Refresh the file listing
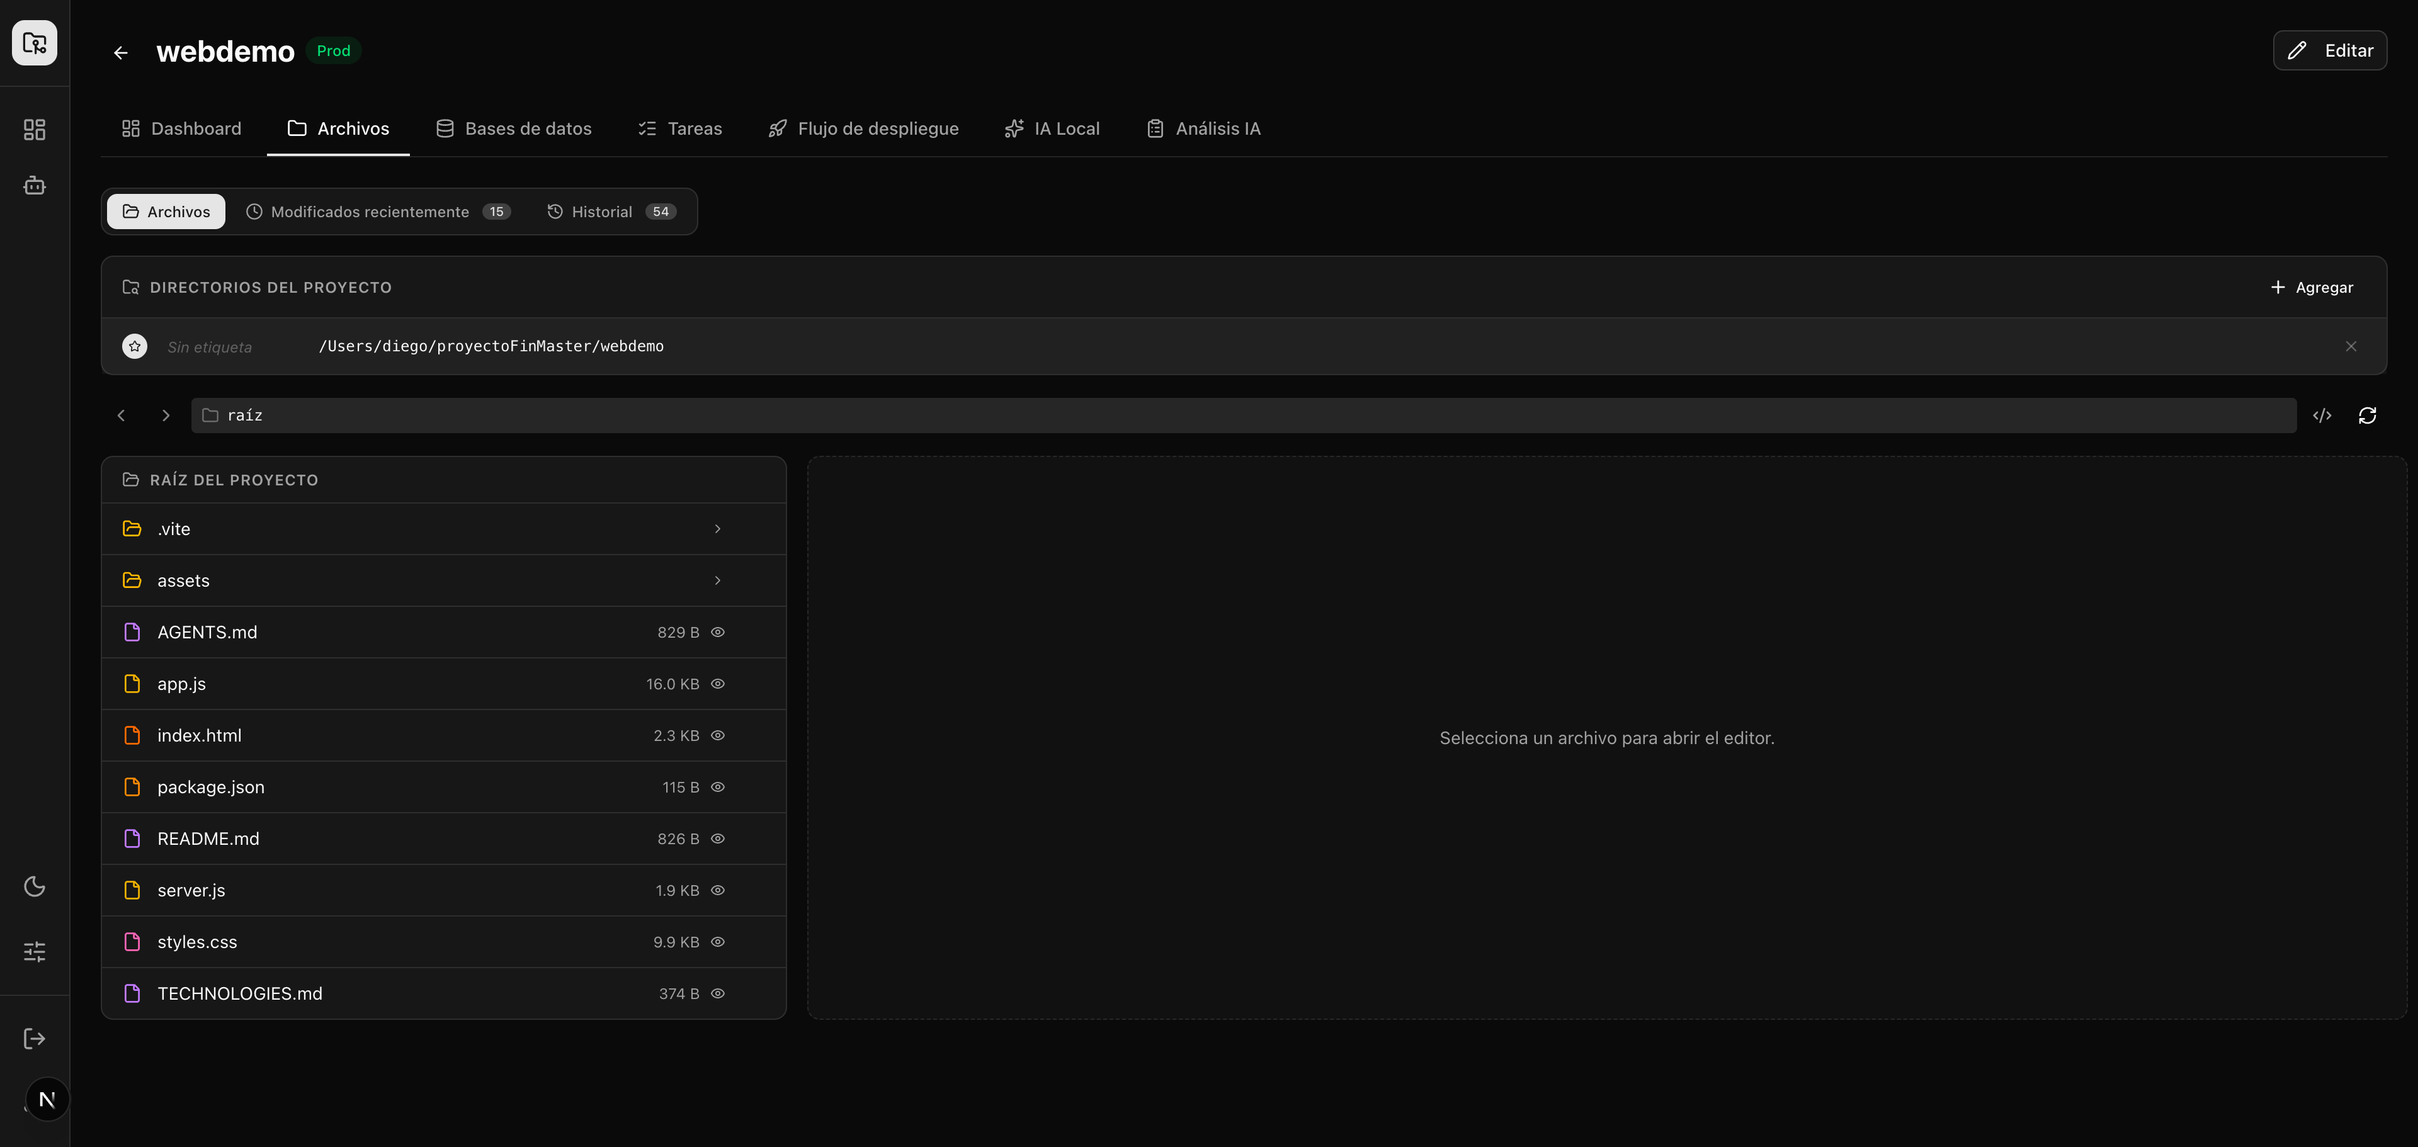The width and height of the screenshot is (2418, 1147). pyautogui.click(x=2368, y=415)
